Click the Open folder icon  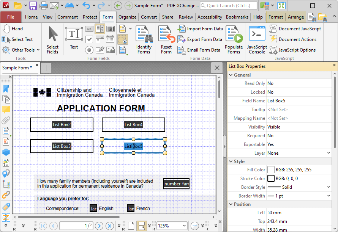pos(18,6)
